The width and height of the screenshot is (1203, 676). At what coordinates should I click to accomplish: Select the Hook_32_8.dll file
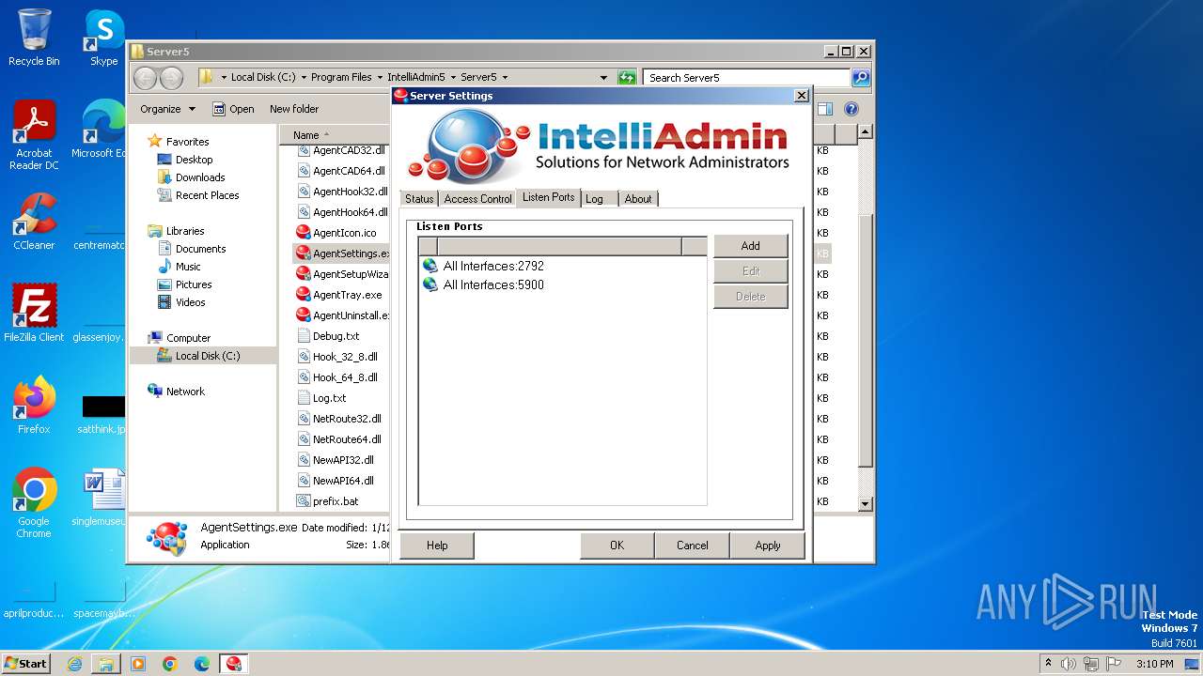click(345, 356)
